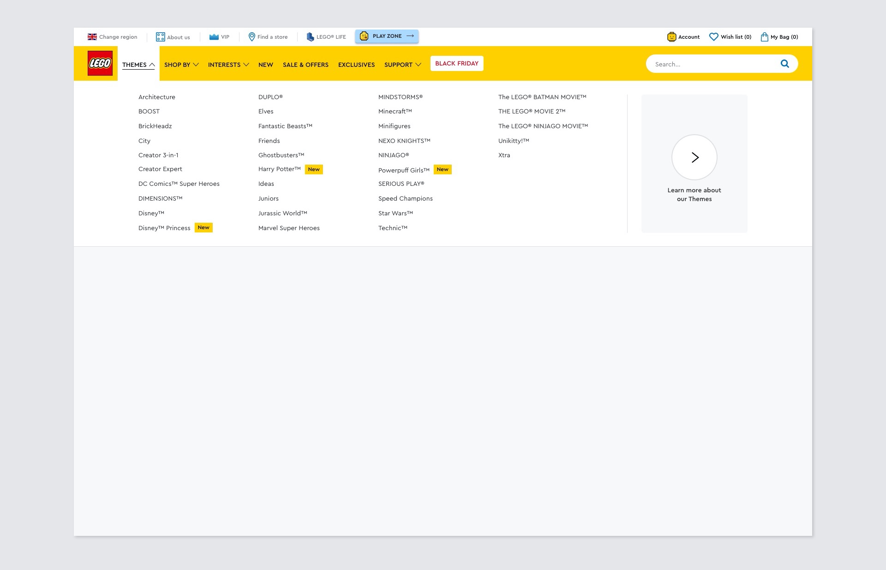The width and height of the screenshot is (886, 570).
Task: Click the New badge beside Powerpuff Girls
Action: pyautogui.click(x=443, y=170)
